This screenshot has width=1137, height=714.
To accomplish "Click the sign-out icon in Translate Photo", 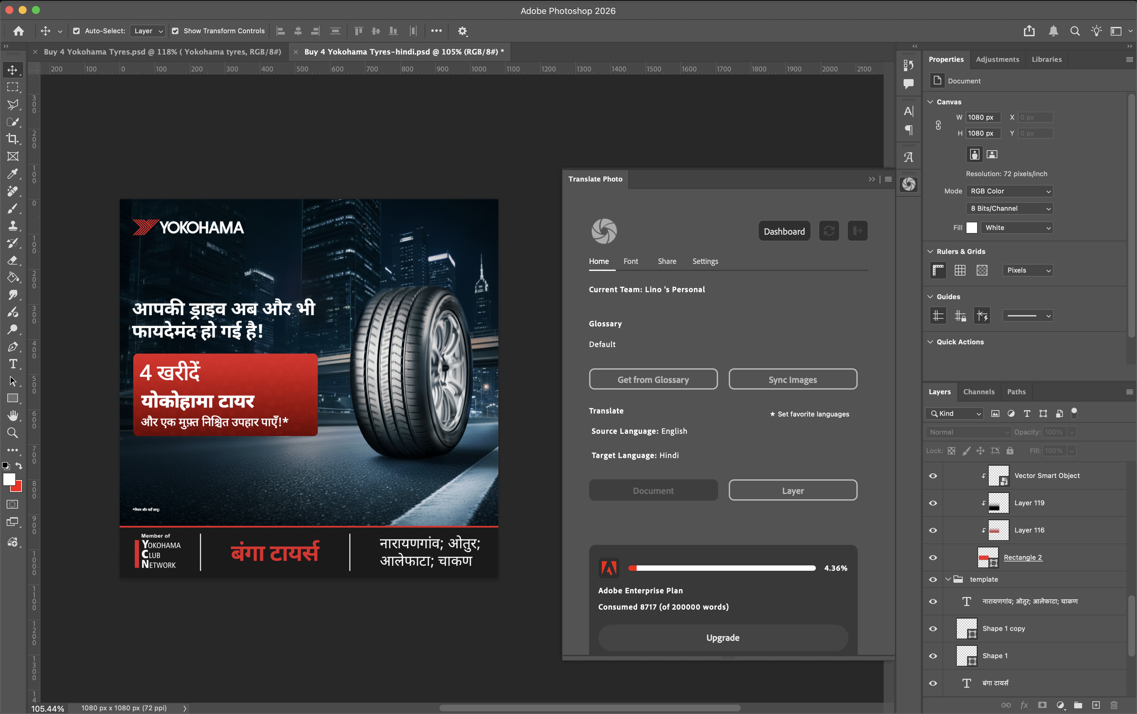I will [x=857, y=231].
